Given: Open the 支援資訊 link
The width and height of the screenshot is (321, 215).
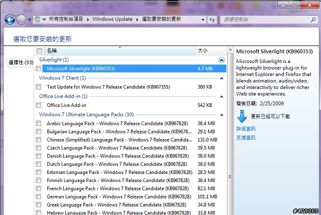Looking at the screenshot, I should point(246,137).
